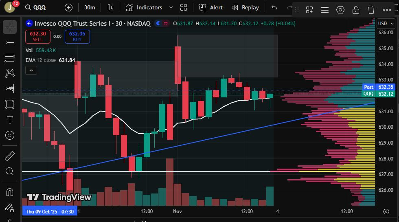Open more options three dots menu

coord(387,10)
